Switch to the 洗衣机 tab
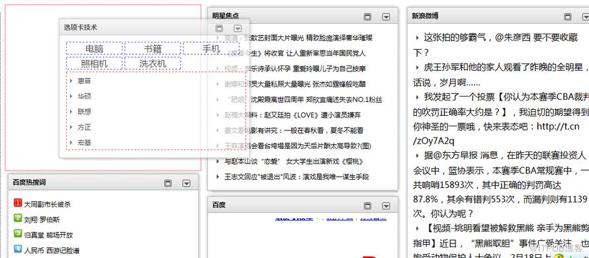 (152, 64)
